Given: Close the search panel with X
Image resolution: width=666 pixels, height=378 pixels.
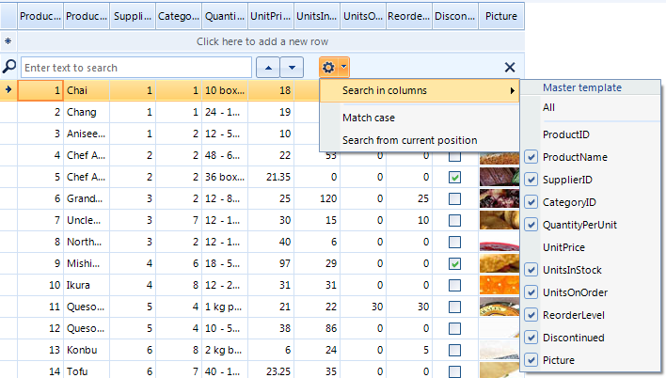Looking at the screenshot, I should (510, 67).
